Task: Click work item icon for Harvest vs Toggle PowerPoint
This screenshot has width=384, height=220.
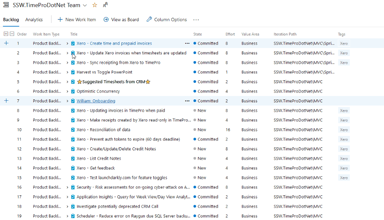Action: coord(73,72)
